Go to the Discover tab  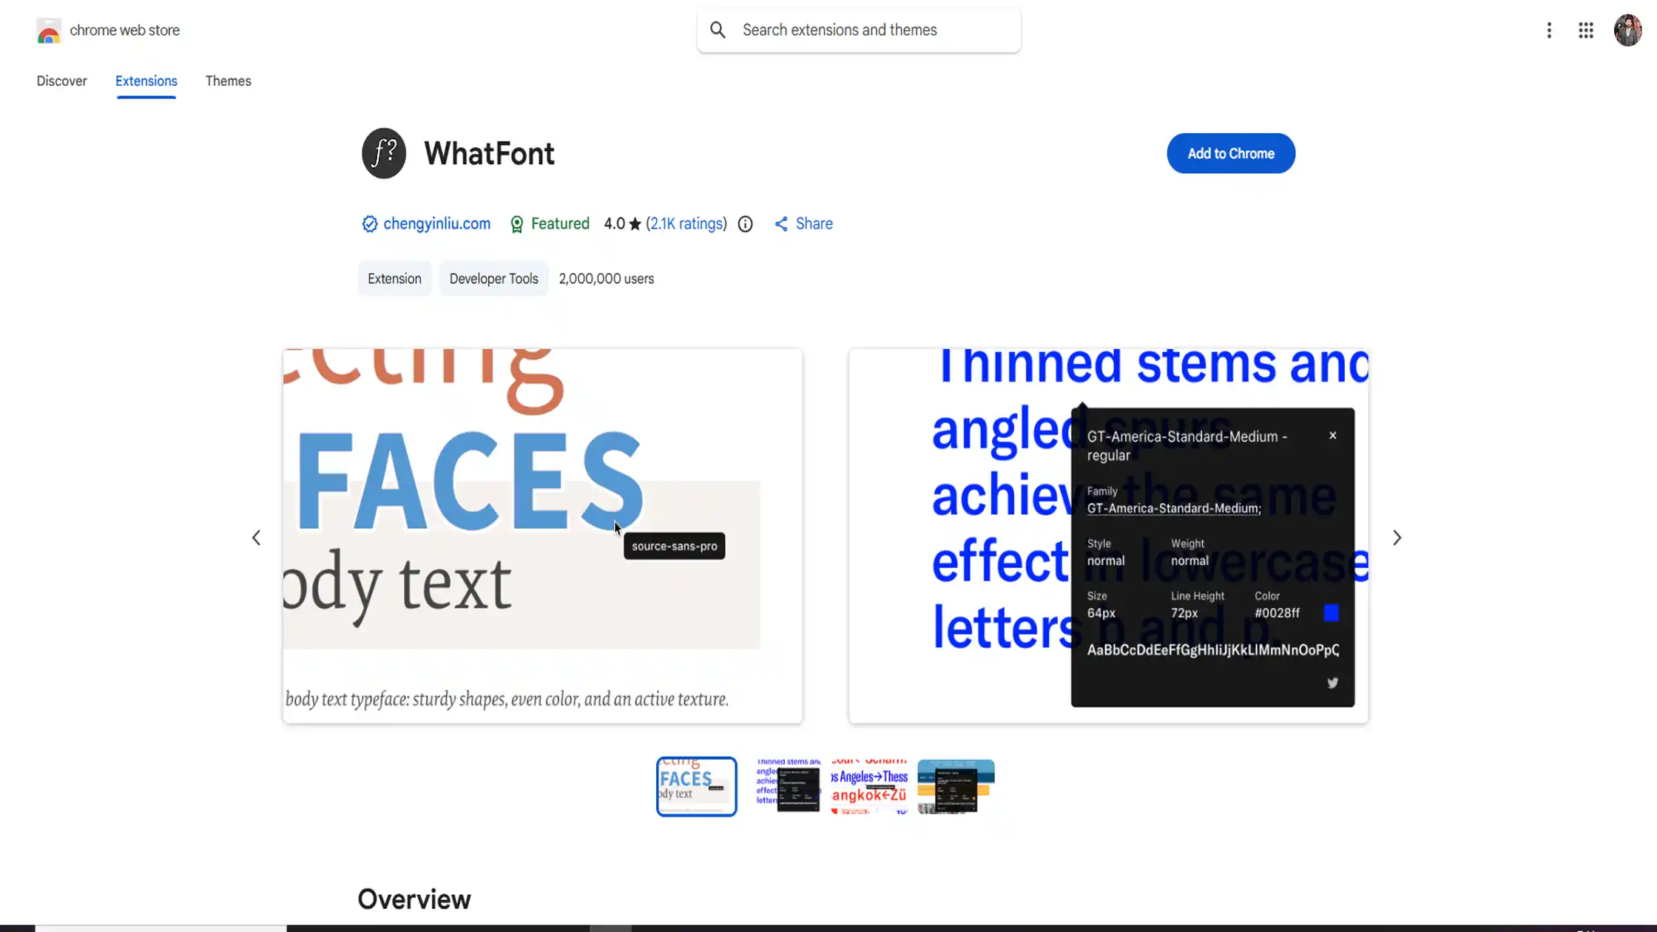[x=61, y=81]
